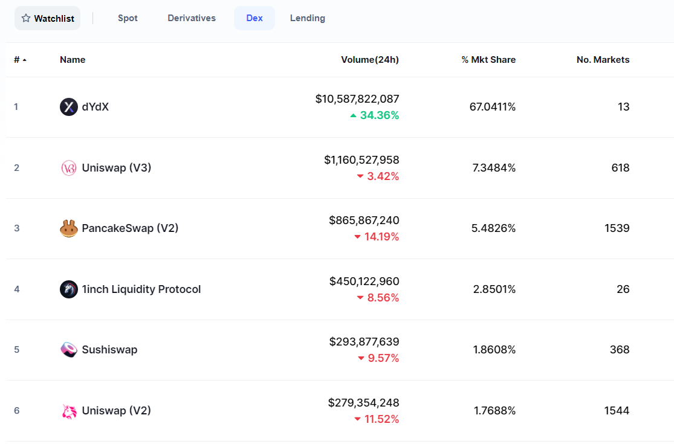Sort by rank using the # column arrow
Image resolution: width=674 pixels, height=447 pixels.
click(24, 60)
